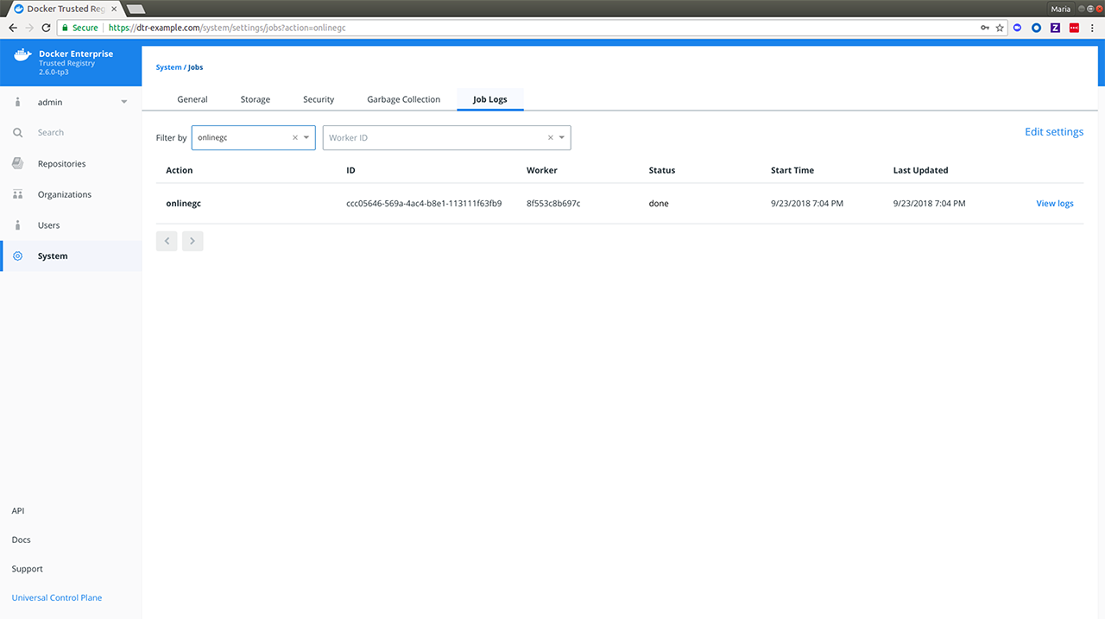Click View logs for onlinegc job
Viewport: 1105px width, 619px height.
(x=1054, y=204)
